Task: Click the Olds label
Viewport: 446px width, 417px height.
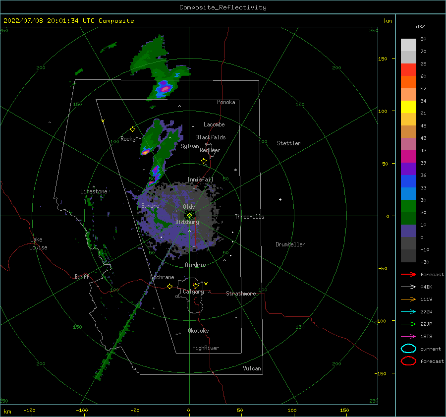Action: (189, 207)
